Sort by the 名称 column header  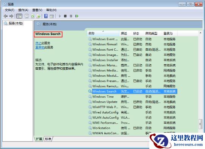pos(103,33)
